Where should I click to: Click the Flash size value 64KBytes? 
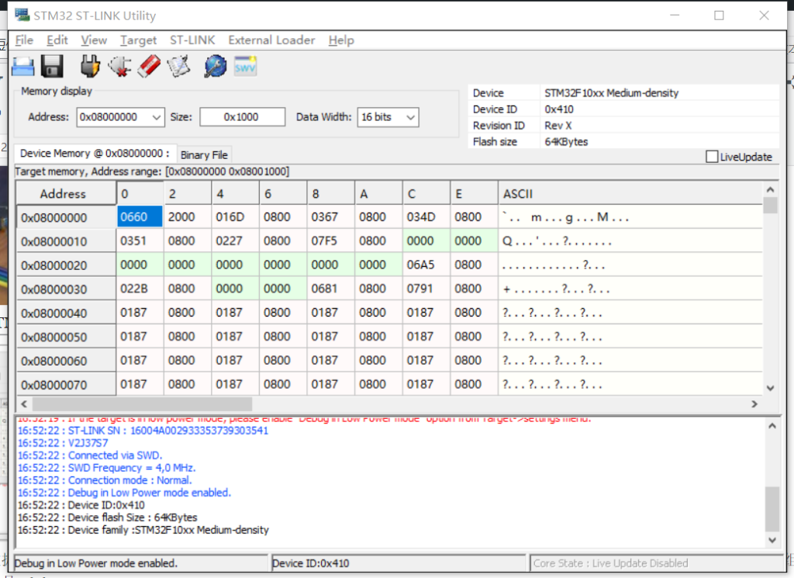(x=566, y=142)
